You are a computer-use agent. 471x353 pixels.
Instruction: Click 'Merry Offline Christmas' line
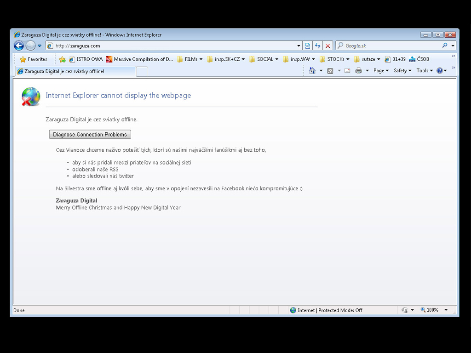tap(118, 208)
